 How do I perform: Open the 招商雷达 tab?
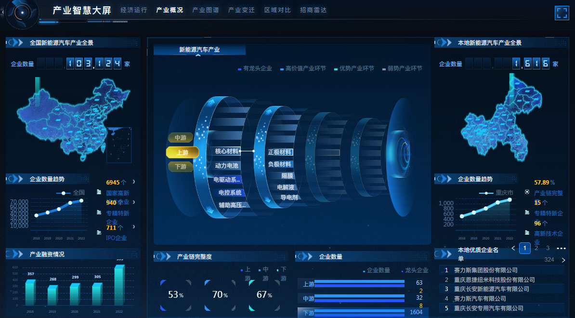313,10
